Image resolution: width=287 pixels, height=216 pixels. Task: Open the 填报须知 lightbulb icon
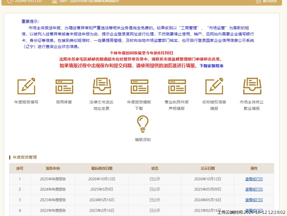tap(143, 124)
